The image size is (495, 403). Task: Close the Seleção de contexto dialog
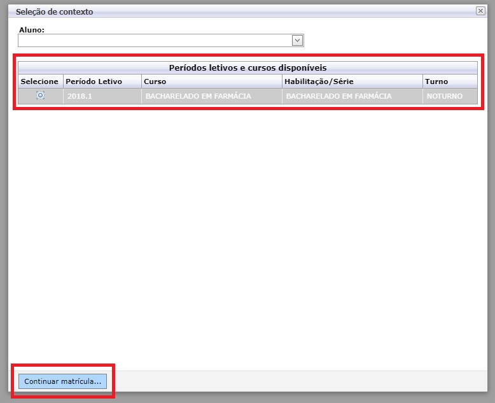(x=480, y=11)
